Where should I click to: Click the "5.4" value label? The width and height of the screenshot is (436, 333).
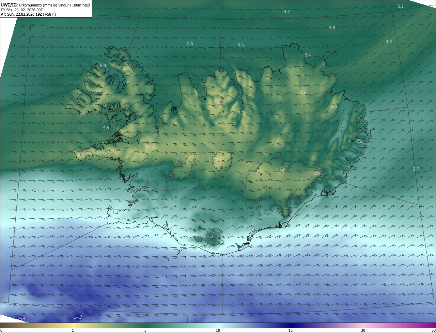pyautogui.click(x=308, y=55)
